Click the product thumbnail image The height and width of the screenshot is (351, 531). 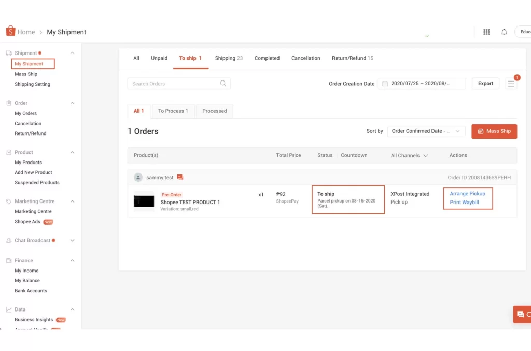(144, 201)
